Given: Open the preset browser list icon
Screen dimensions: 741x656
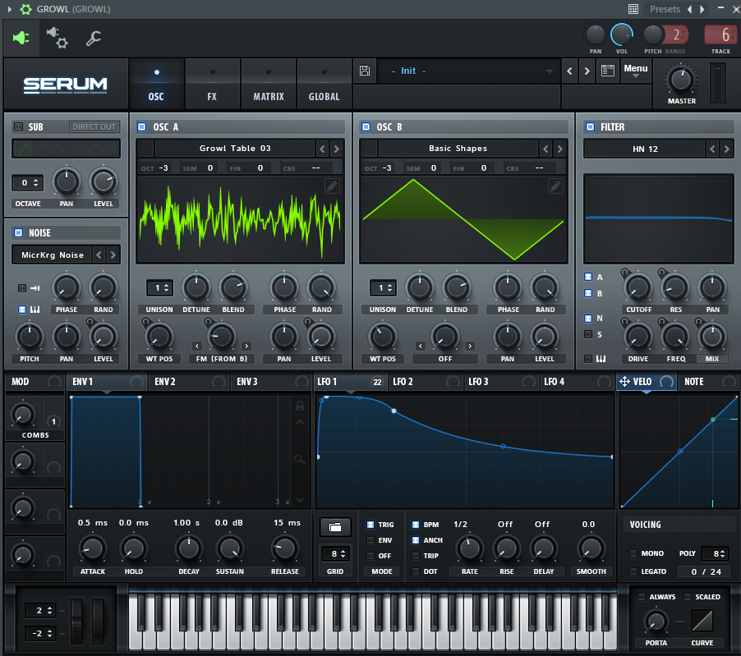Looking at the screenshot, I should 607,71.
